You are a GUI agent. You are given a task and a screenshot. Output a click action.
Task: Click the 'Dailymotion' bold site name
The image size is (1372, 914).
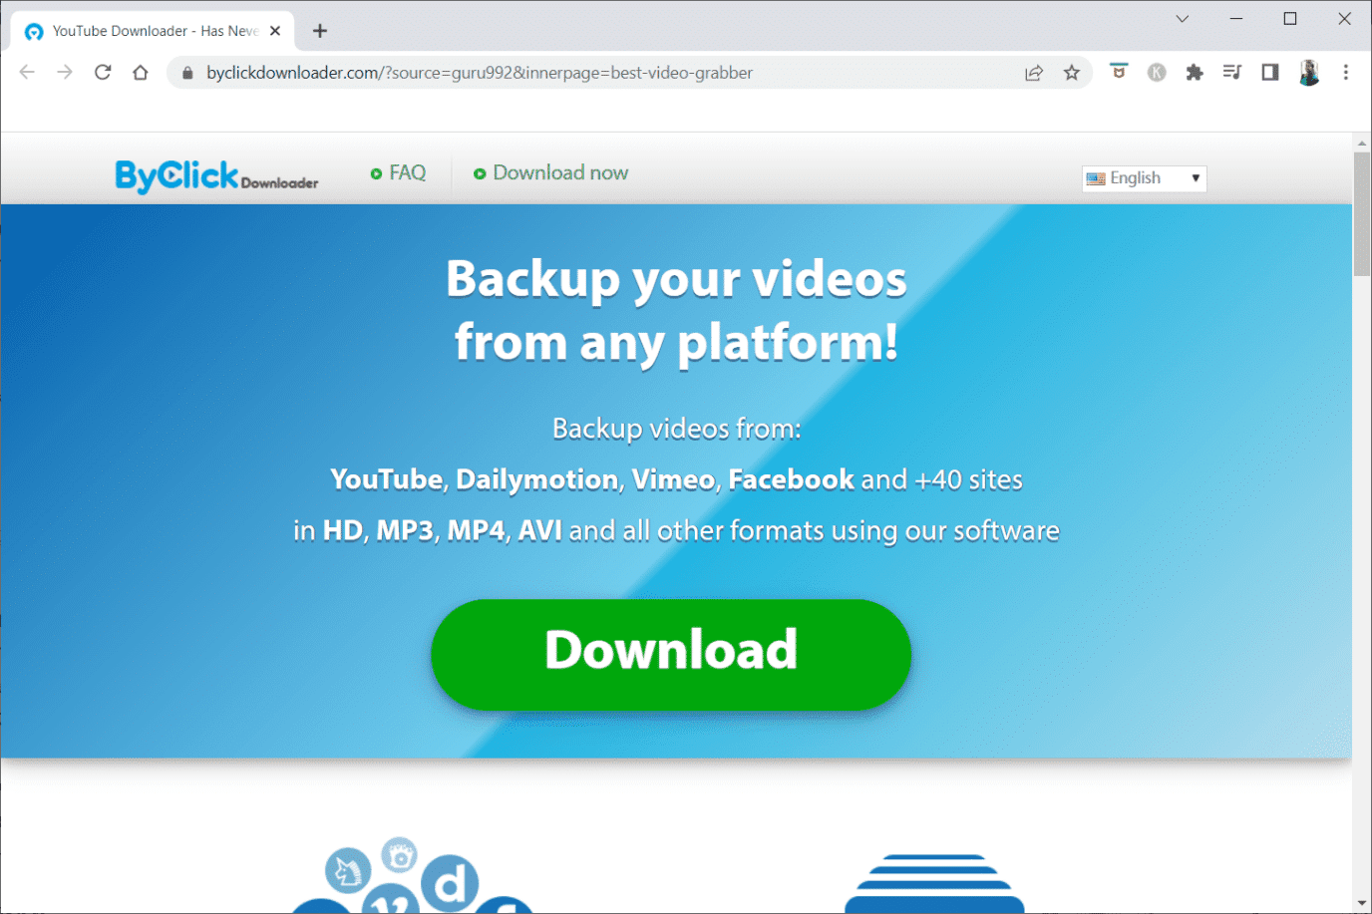(x=537, y=479)
